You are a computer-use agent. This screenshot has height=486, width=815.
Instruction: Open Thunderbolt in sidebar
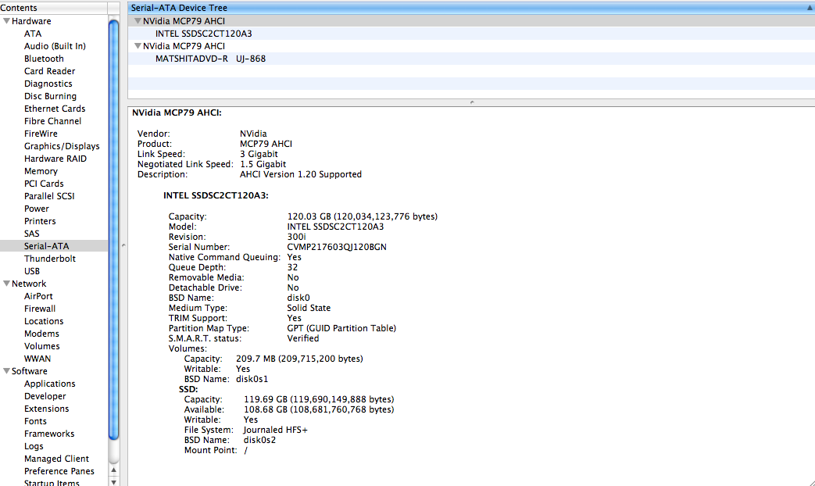(x=50, y=259)
